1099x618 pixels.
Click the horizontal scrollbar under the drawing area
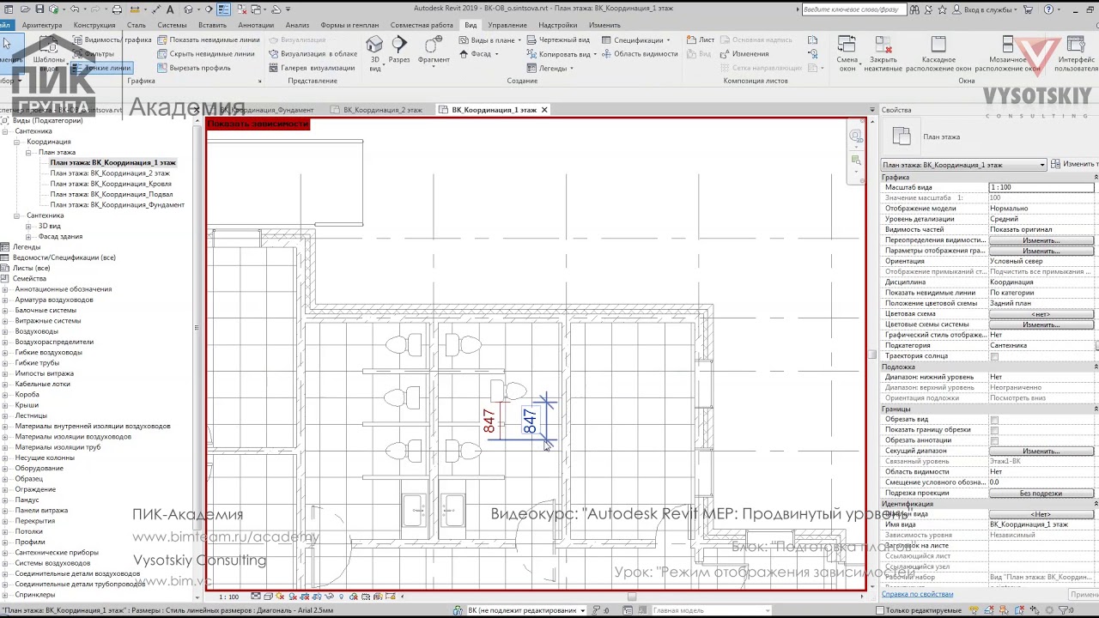pyautogui.click(x=631, y=597)
